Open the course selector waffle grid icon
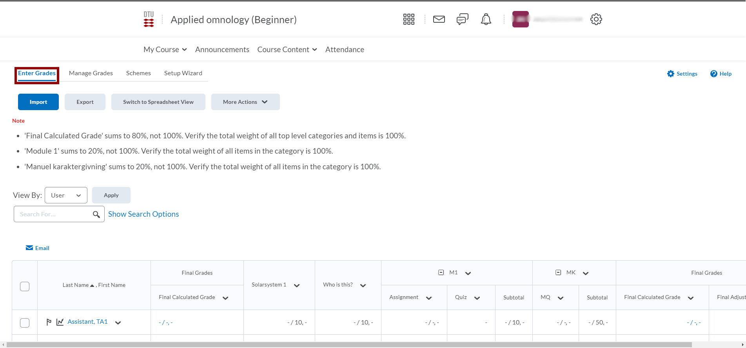Viewport: 746px width, 348px height. 408,19
